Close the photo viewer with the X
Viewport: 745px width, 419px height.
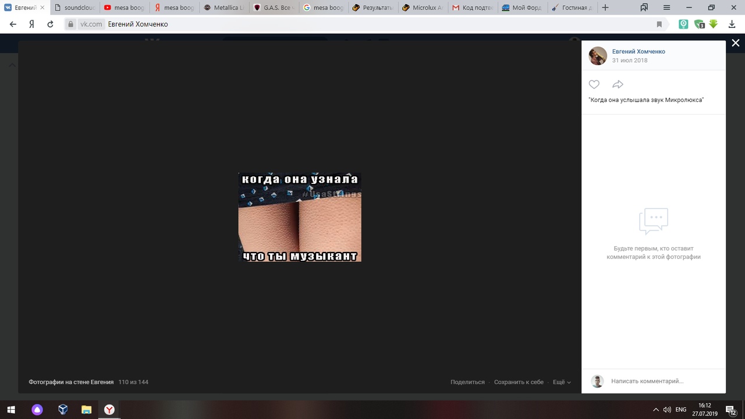[x=736, y=43]
